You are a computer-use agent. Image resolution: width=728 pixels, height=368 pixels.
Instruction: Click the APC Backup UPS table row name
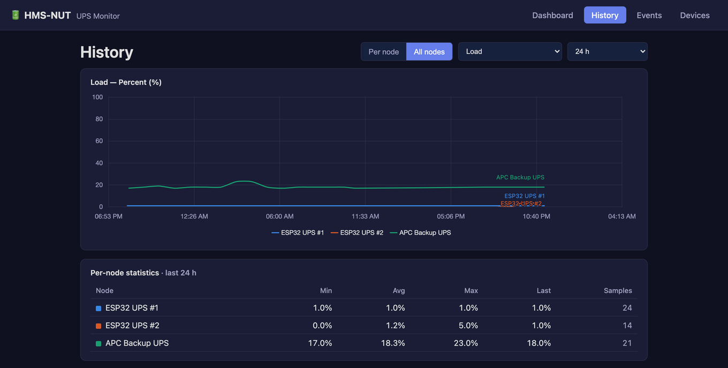137,343
